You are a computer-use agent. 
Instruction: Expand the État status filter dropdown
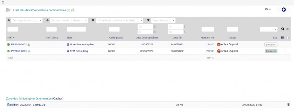click(x=268, y=29)
